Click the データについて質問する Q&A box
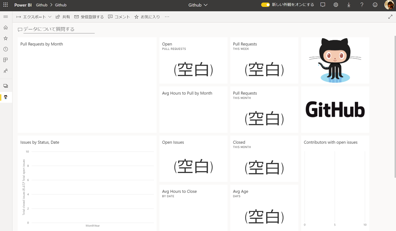Viewport: 396px width, 231px height. coord(56,29)
